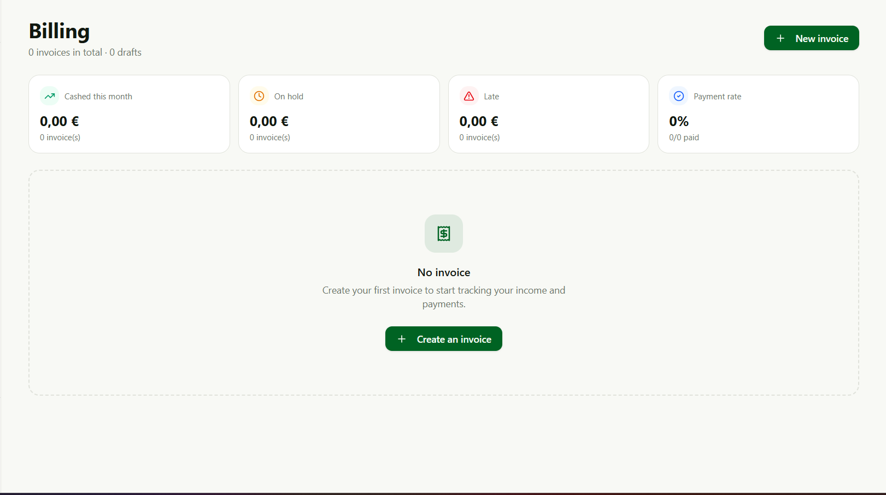Image resolution: width=886 pixels, height=495 pixels.
Task: Click the red alert triangle on Late card
Action: (x=468, y=96)
